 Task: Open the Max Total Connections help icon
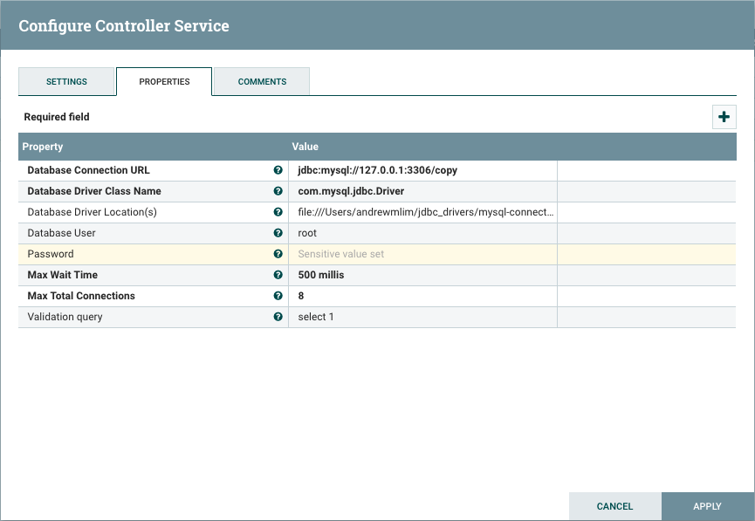pos(278,296)
